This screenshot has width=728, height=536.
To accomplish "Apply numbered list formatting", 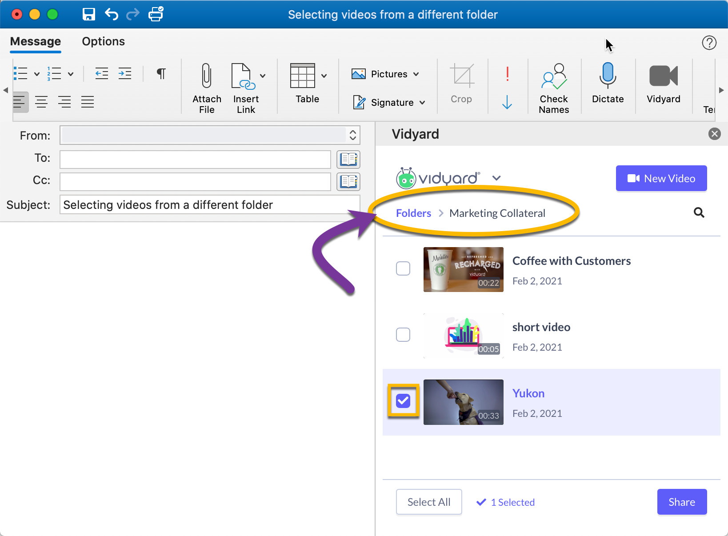I will point(54,73).
